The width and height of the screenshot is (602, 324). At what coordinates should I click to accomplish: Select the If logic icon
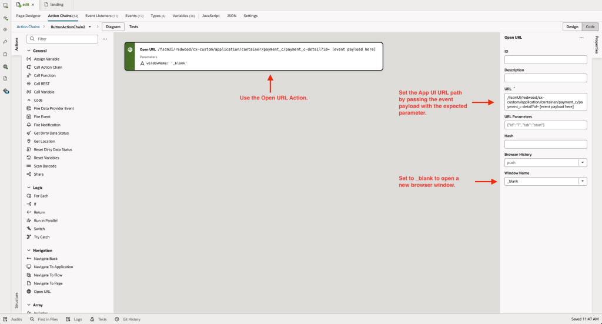point(29,204)
